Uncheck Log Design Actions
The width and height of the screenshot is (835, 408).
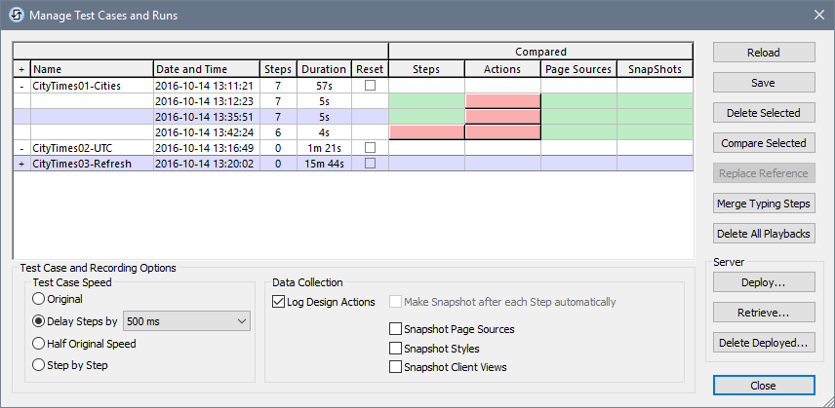(x=279, y=302)
